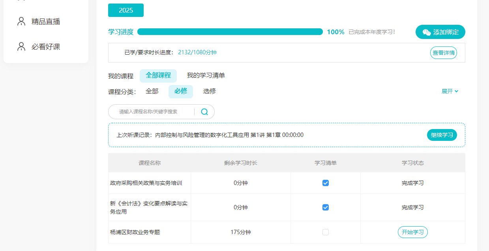Switch to 必修 course filter

pos(180,91)
